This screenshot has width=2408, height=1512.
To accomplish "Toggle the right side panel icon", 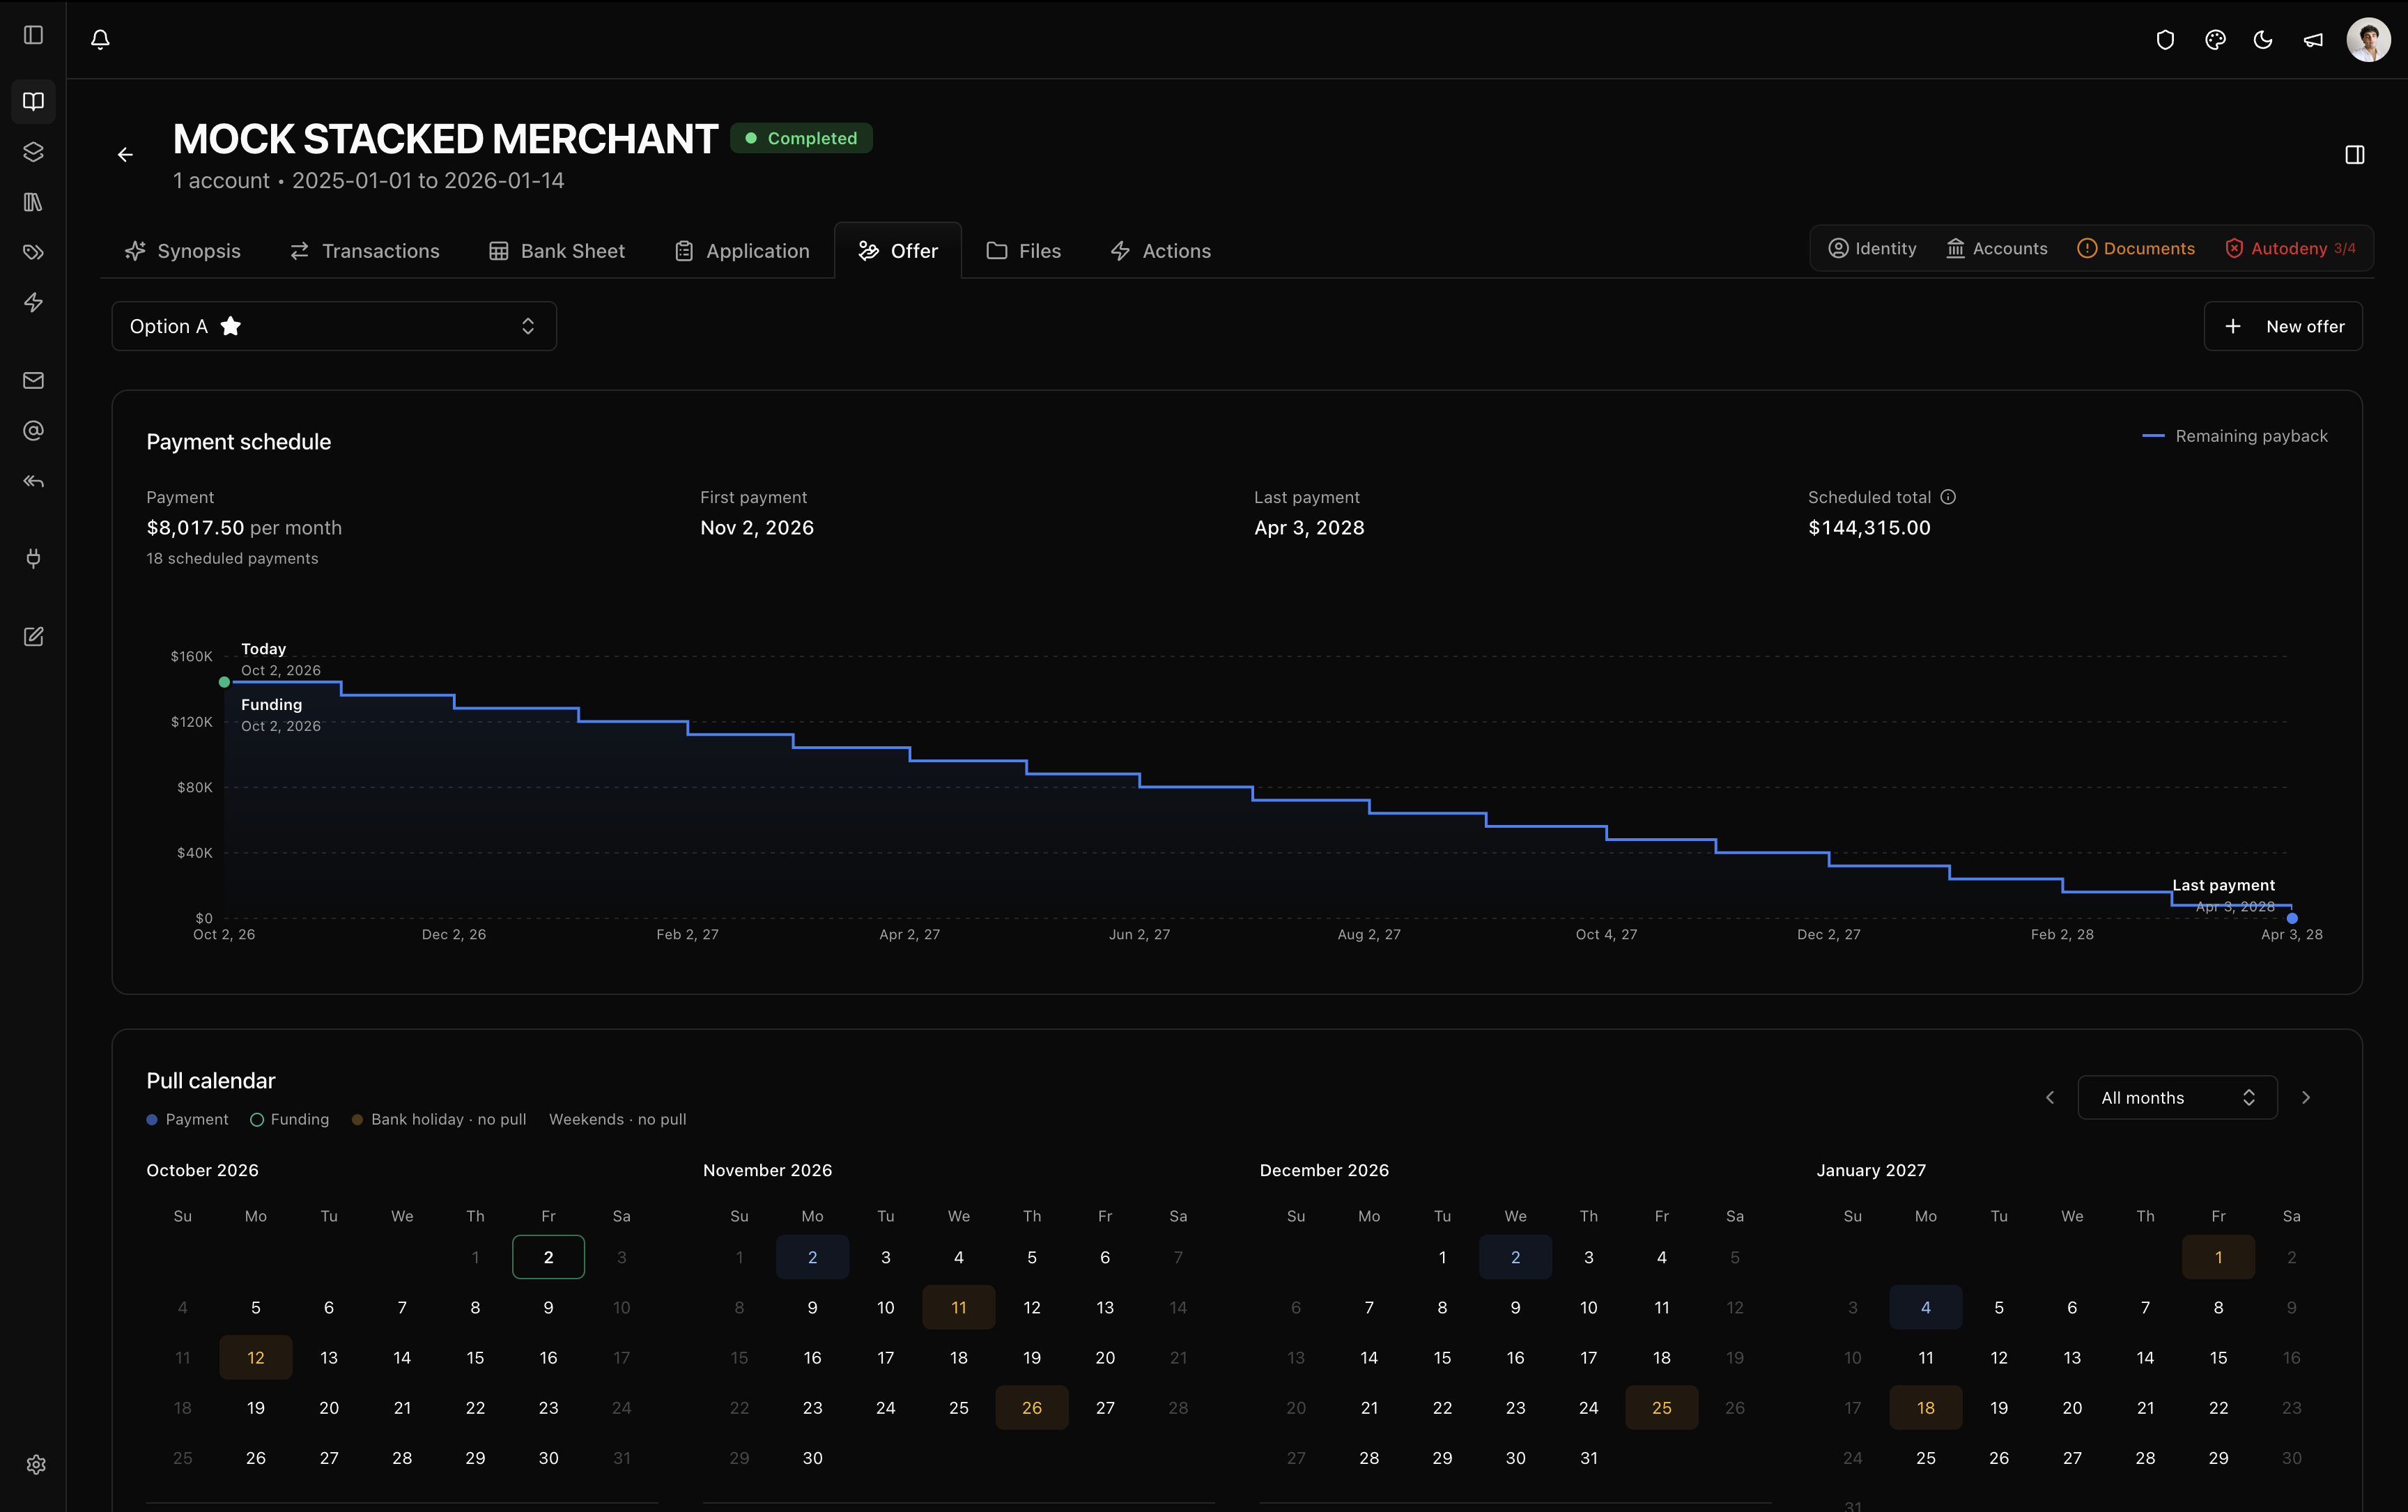I will (x=2355, y=155).
